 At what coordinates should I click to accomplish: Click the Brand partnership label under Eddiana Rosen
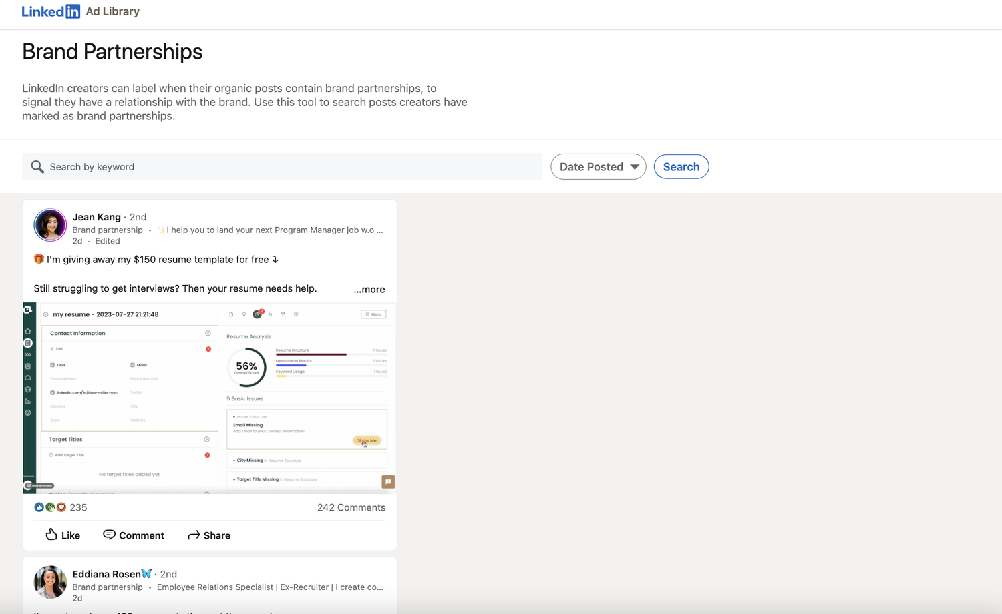coord(108,587)
